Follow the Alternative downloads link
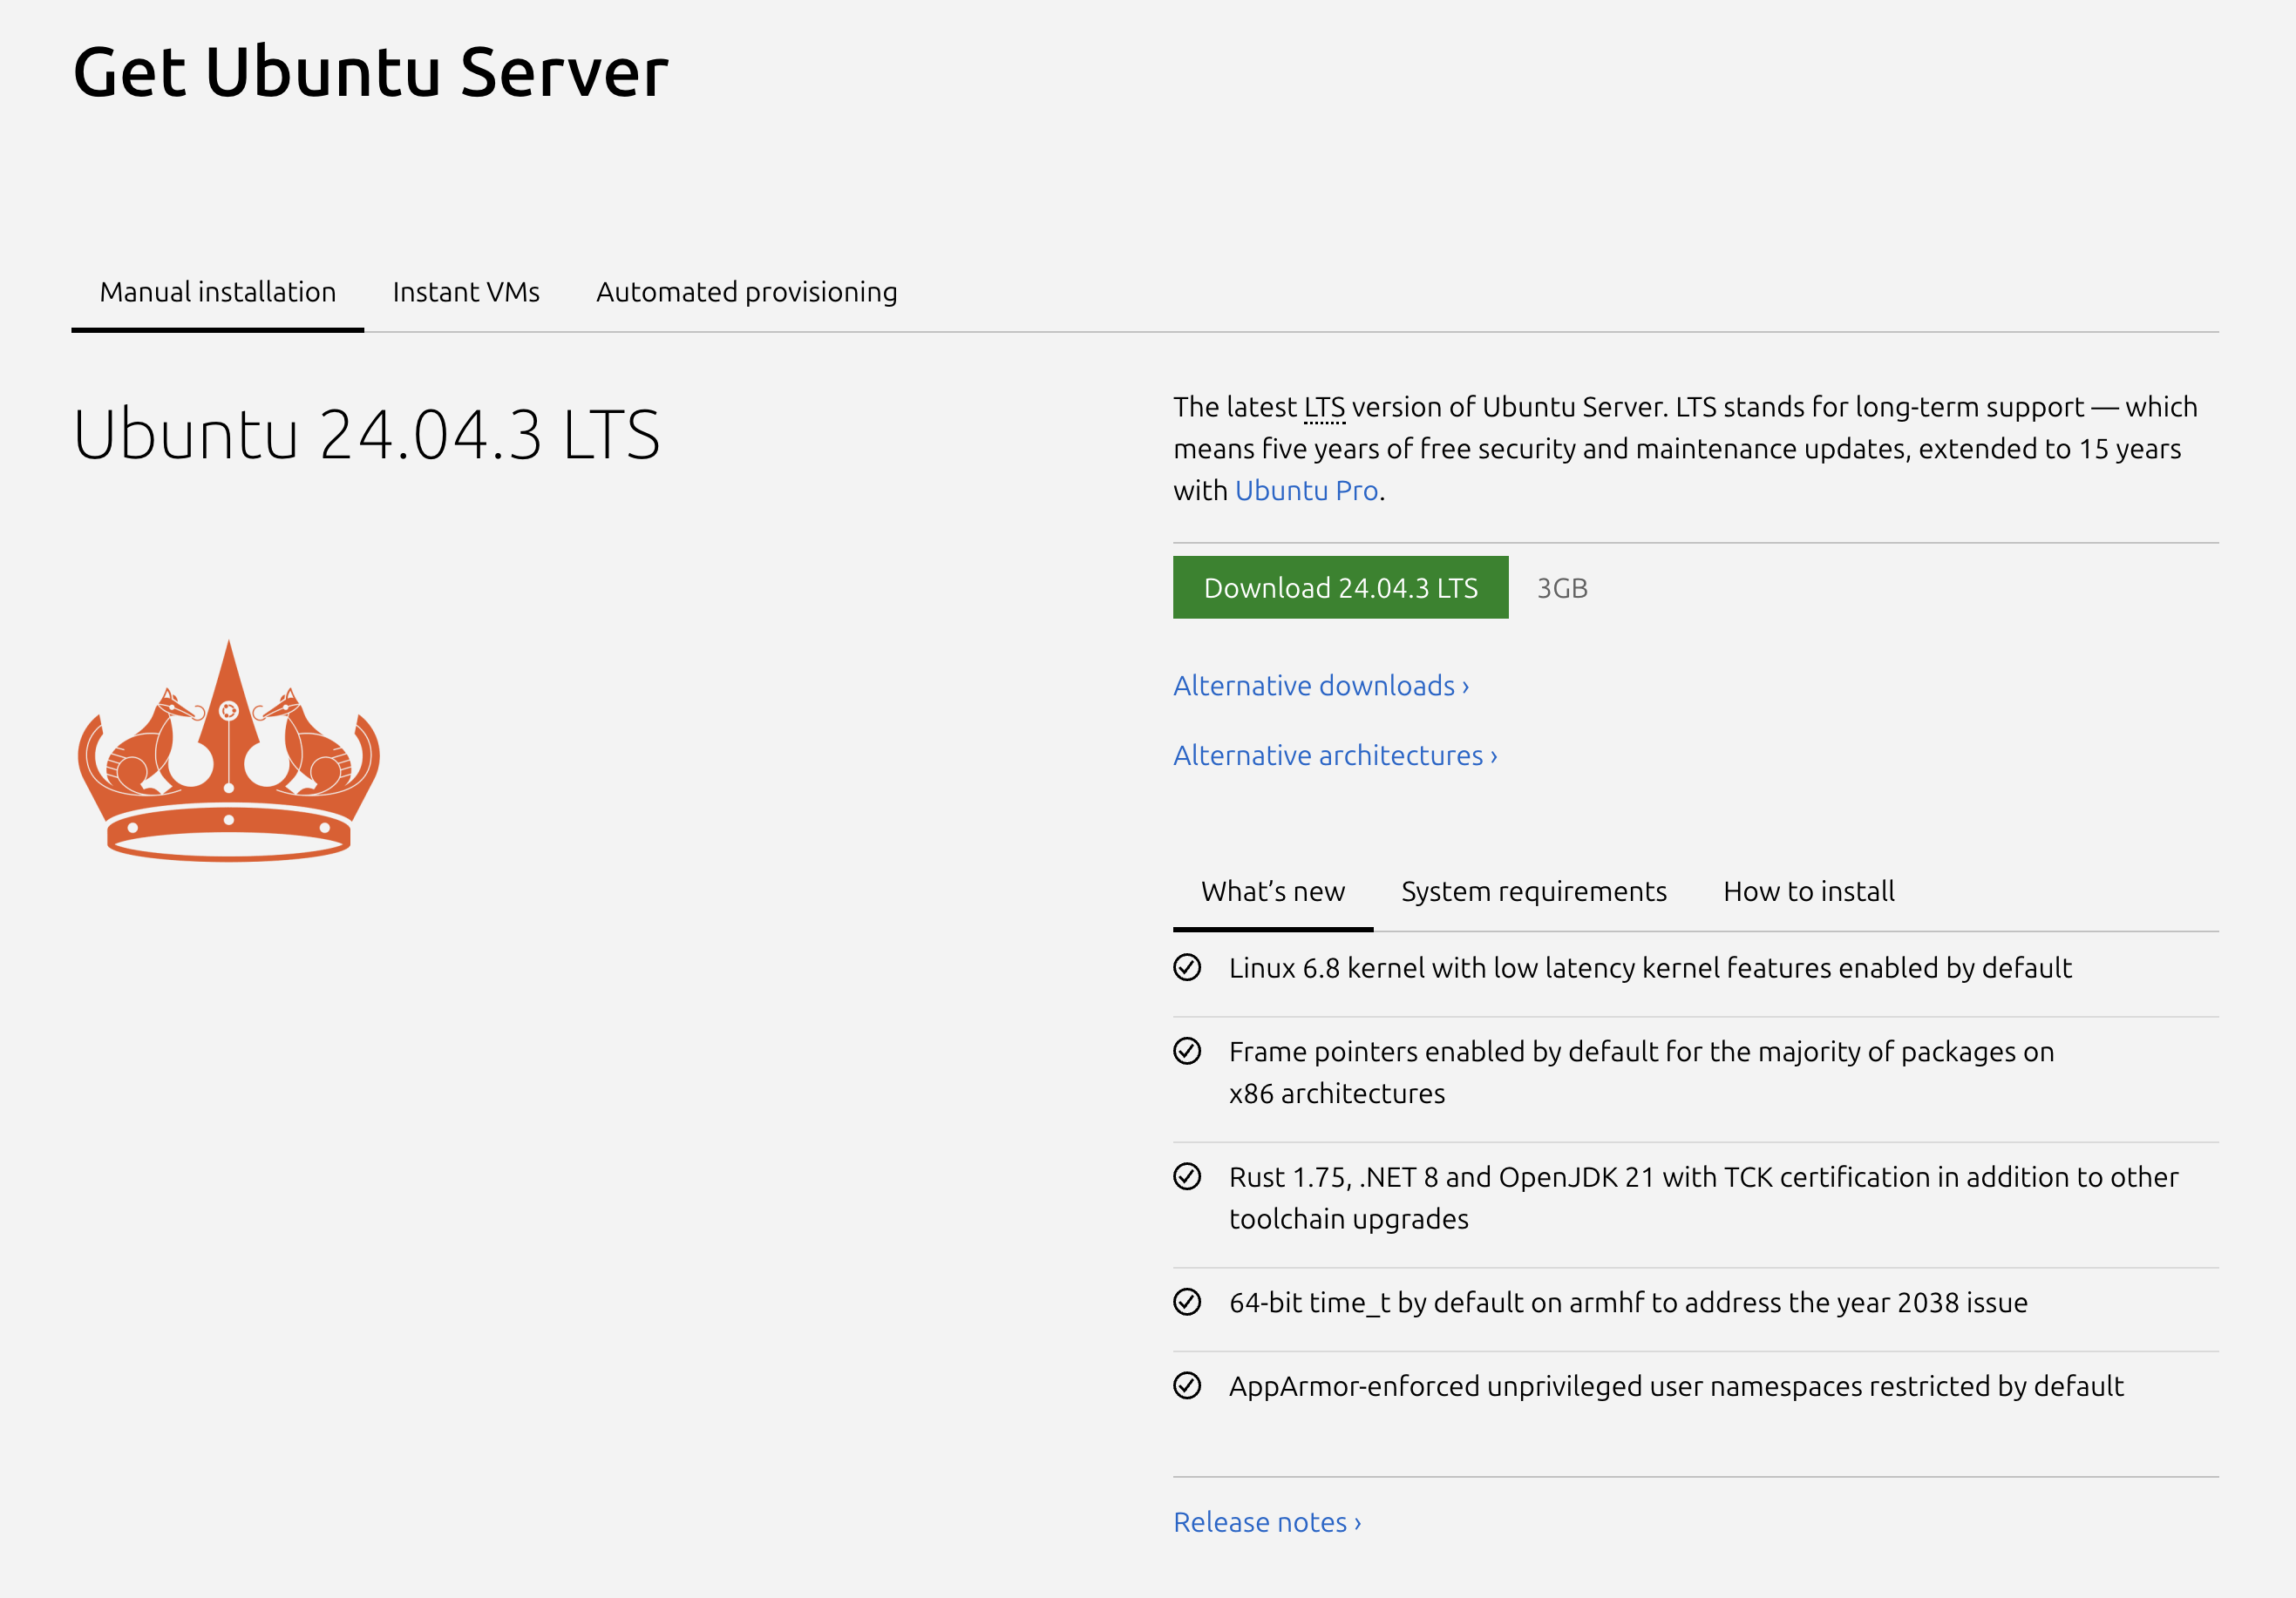This screenshot has width=2296, height=1598. point(1320,686)
